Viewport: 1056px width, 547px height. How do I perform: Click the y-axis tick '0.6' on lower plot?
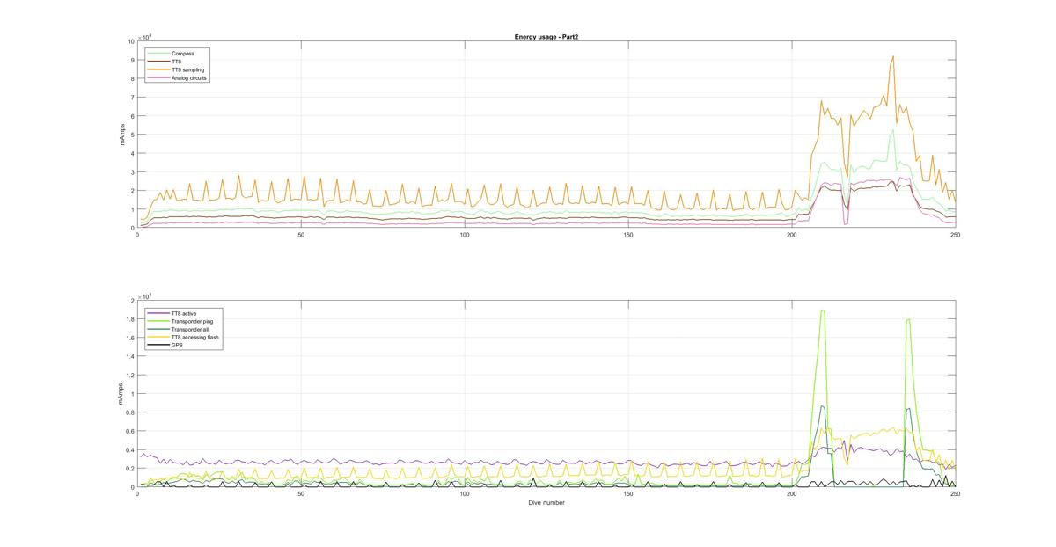pyautogui.click(x=130, y=432)
